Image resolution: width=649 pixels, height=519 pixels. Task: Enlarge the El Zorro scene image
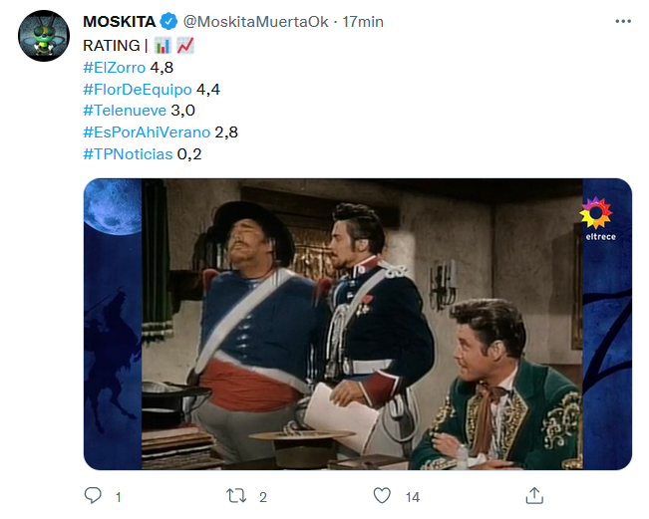point(358,324)
